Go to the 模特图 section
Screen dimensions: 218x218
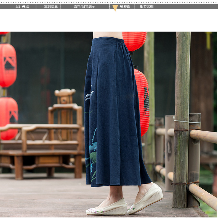(x=125, y=6)
